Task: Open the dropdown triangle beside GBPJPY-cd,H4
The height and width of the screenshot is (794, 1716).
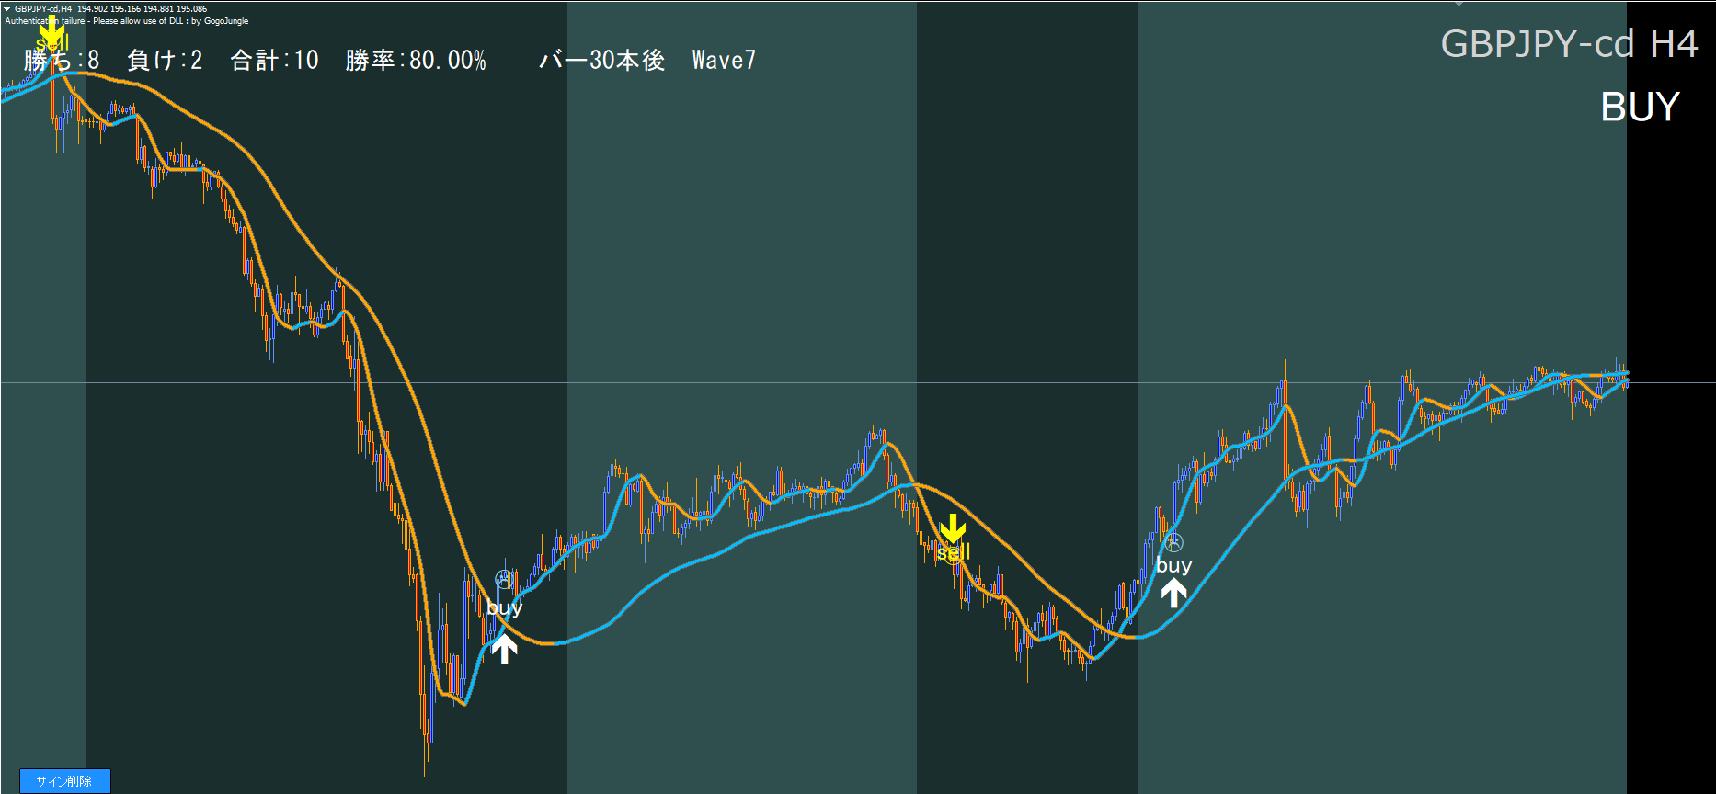Action: tap(7, 8)
